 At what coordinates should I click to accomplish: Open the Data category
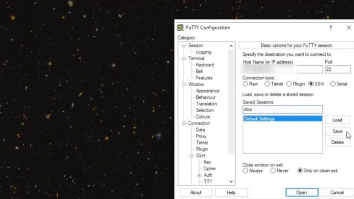[x=200, y=130]
